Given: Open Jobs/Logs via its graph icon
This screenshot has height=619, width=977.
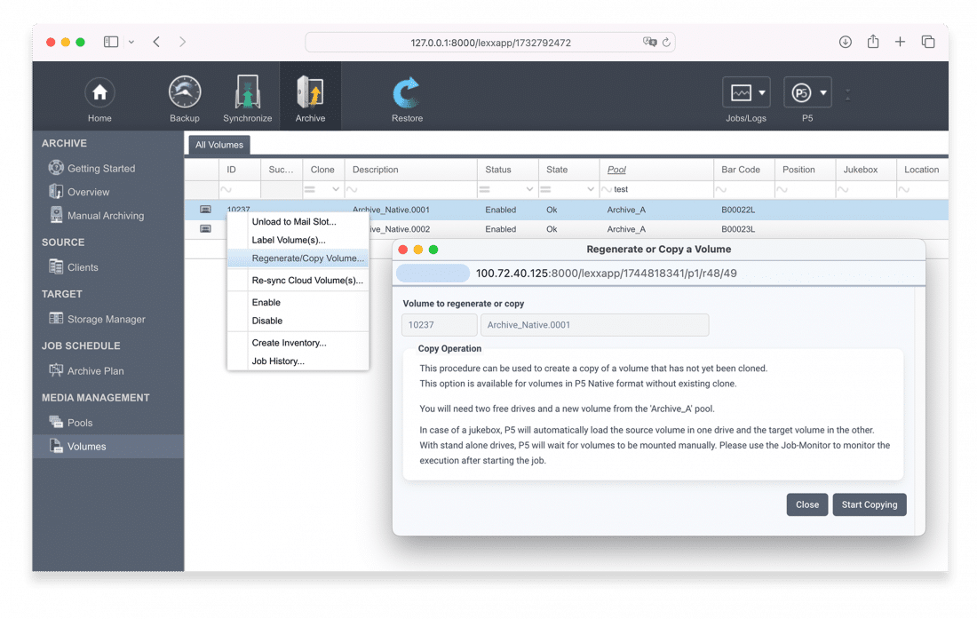Looking at the screenshot, I should coord(740,91).
